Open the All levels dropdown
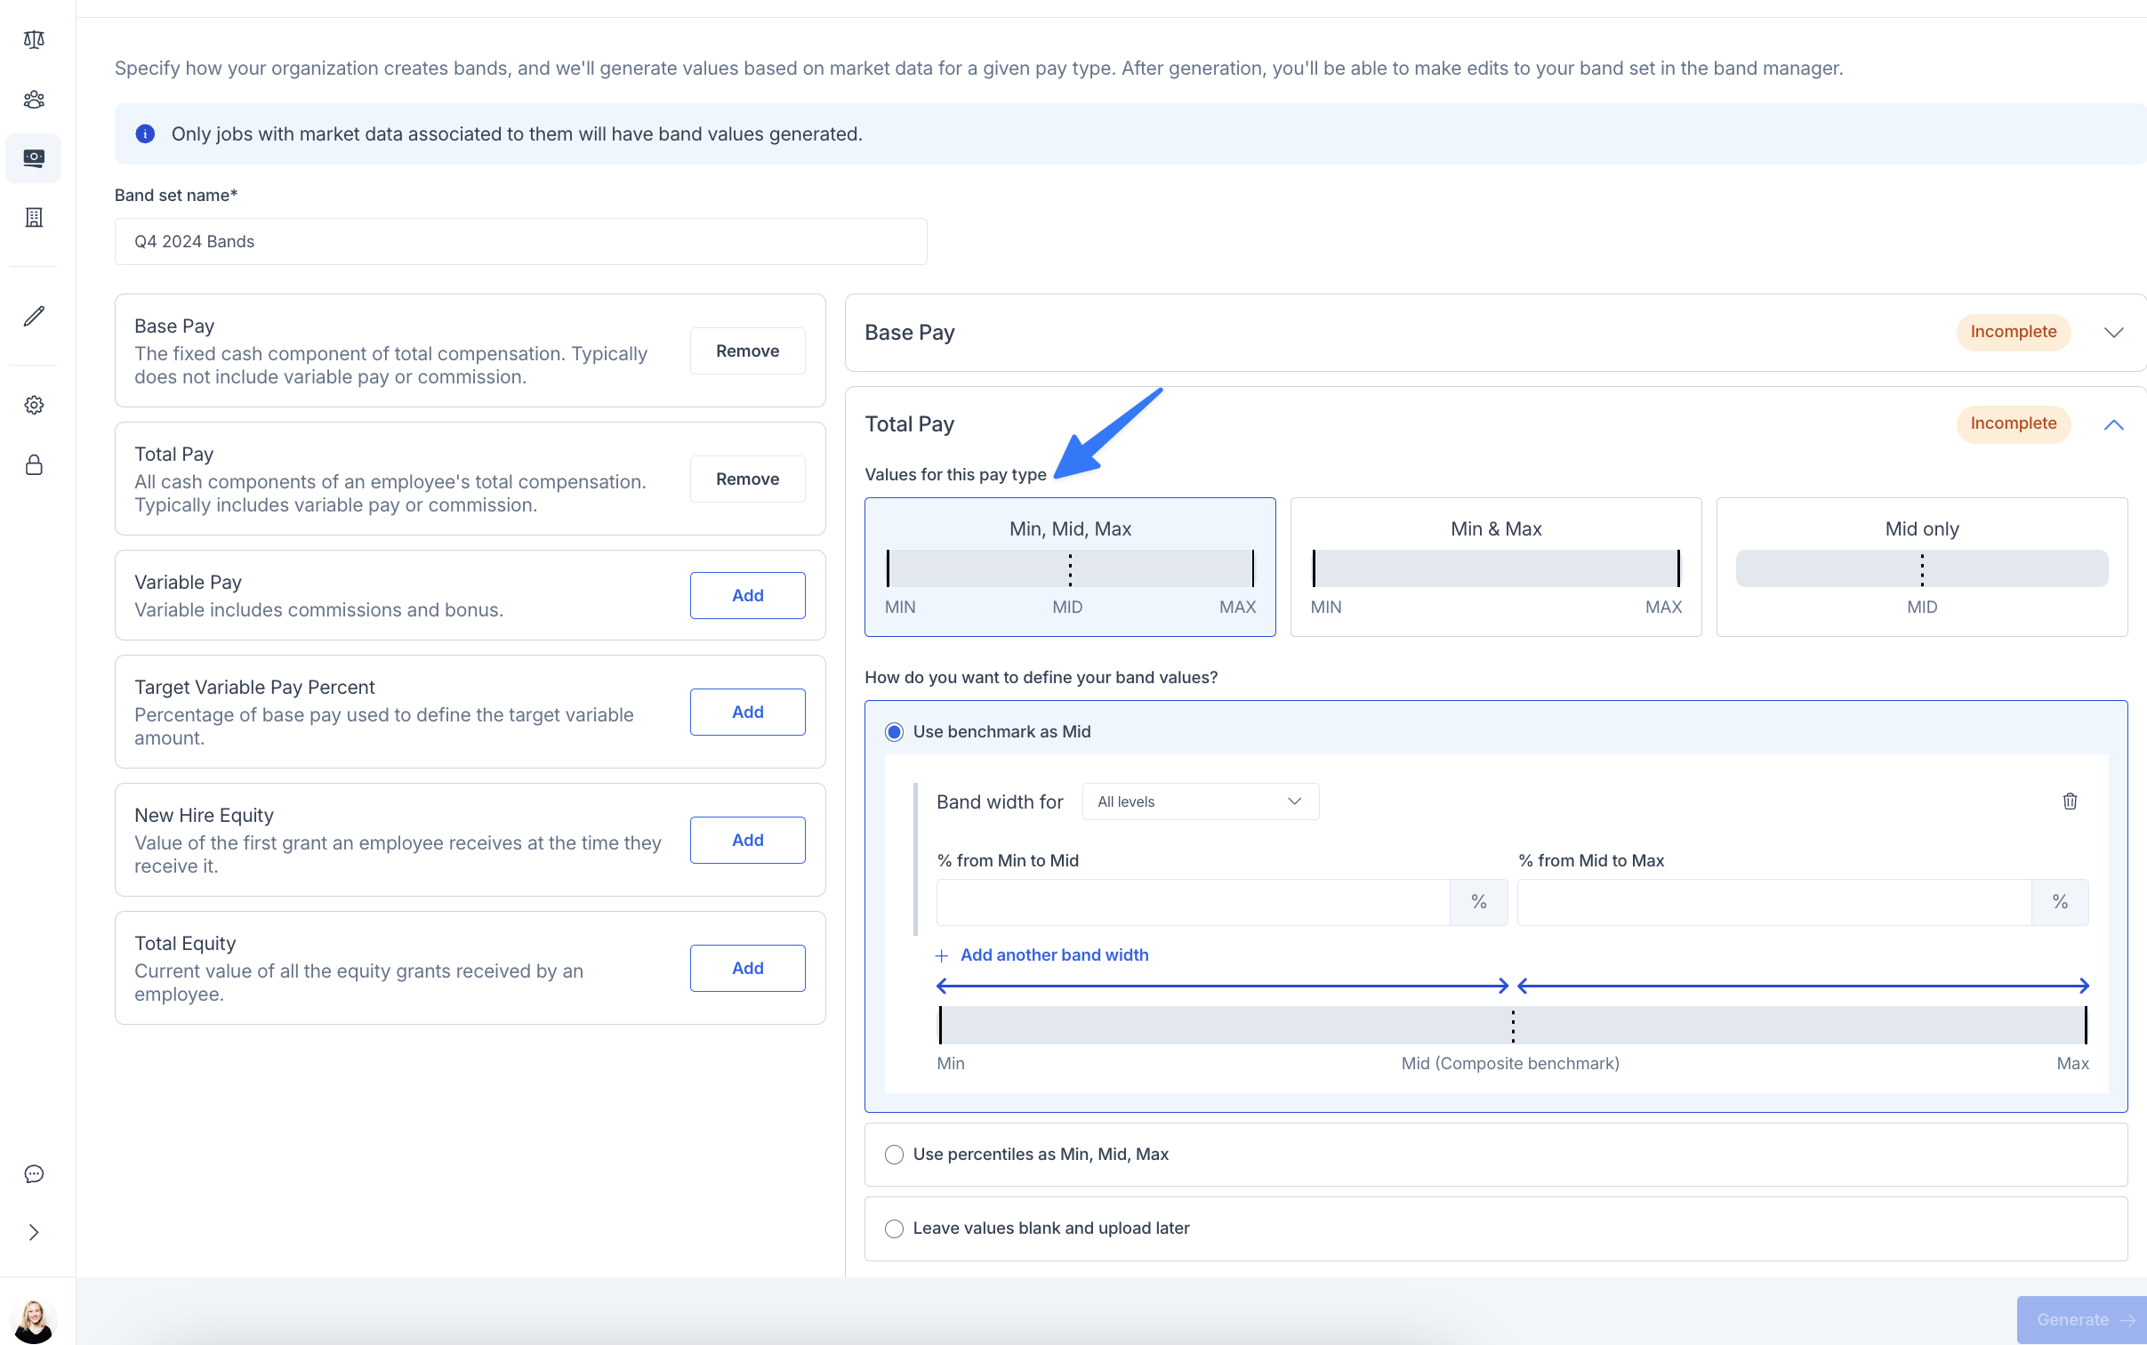2147x1345 pixels. [1199, 801]
